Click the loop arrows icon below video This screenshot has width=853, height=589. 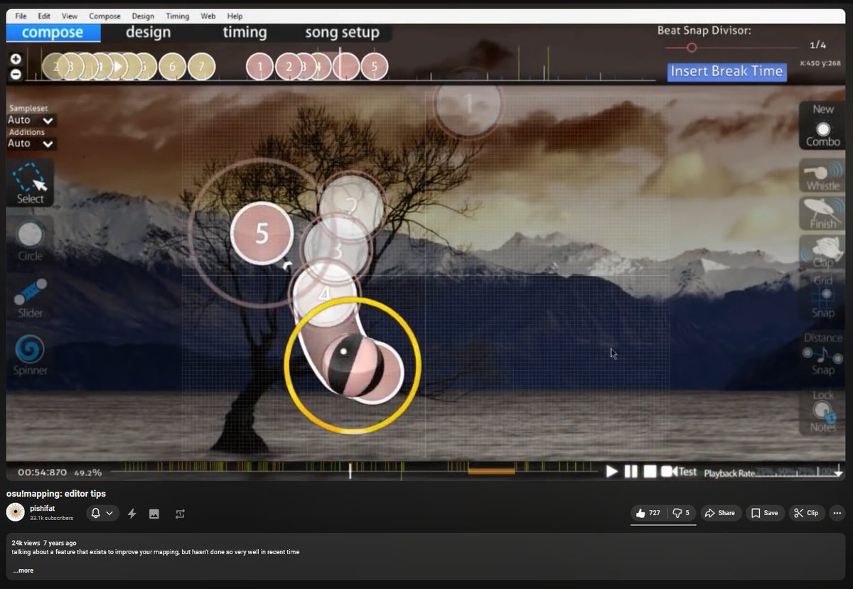click(x=180, y=513)
